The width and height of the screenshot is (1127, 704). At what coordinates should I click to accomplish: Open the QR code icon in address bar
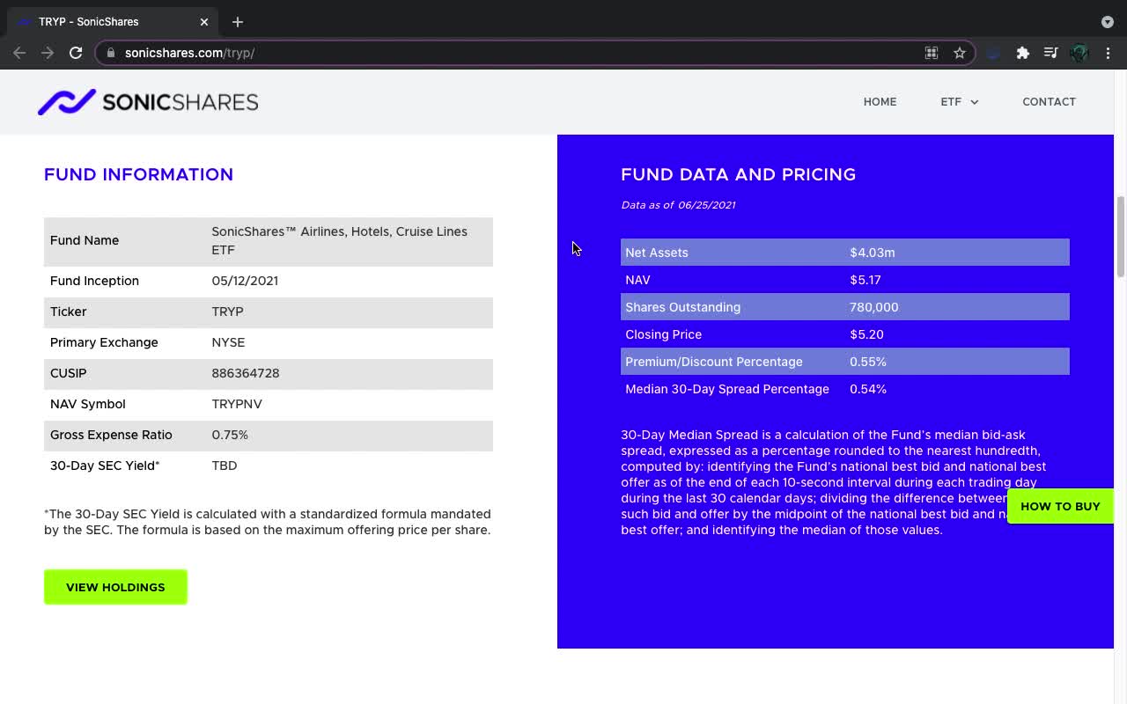[932, 53]
